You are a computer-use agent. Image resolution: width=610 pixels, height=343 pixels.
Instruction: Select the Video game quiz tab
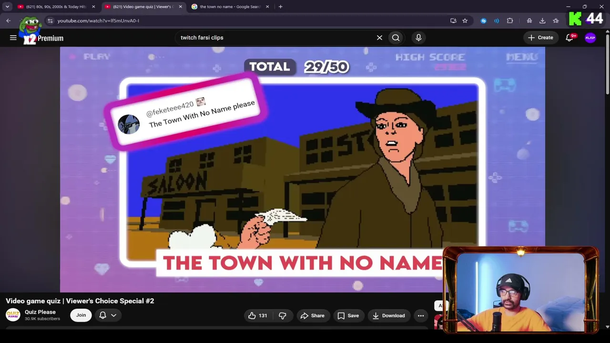143,7
